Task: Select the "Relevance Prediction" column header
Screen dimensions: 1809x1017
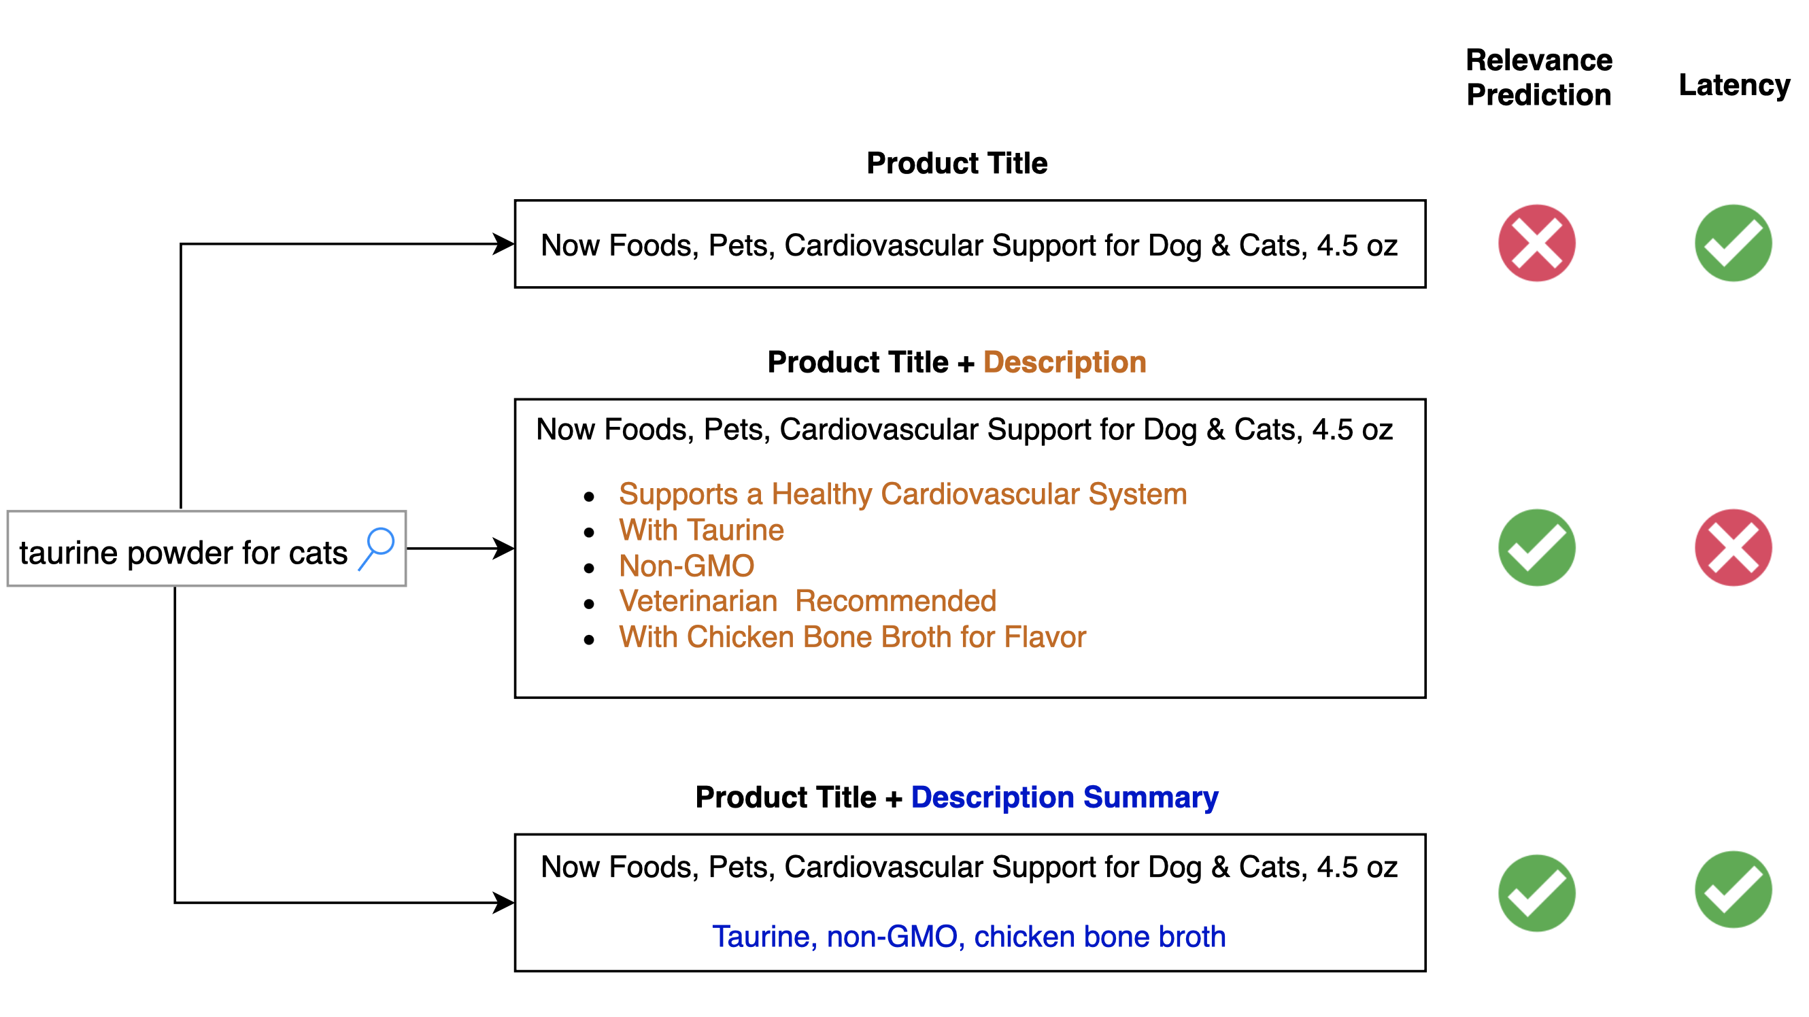Action: click(1538, 77)
